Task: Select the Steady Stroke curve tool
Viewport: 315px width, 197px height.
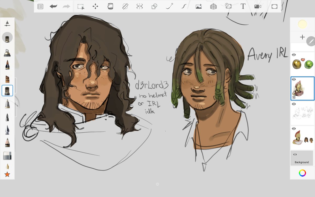Action: coord(184,6)
